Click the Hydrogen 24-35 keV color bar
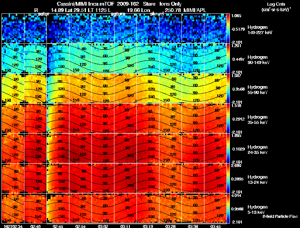 [228, 148]
